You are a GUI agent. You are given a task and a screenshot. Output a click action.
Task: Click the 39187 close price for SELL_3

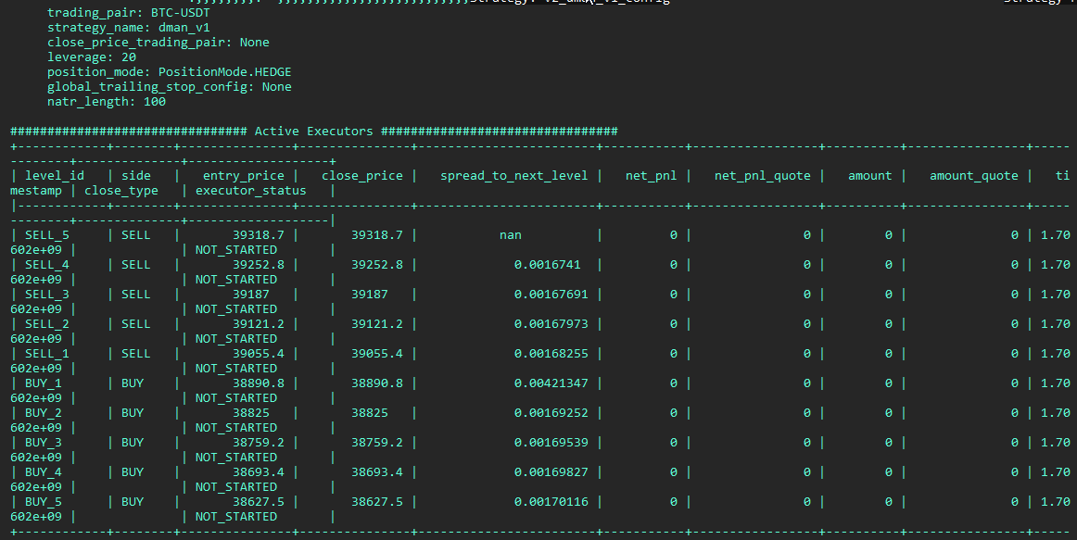(370, 295)
